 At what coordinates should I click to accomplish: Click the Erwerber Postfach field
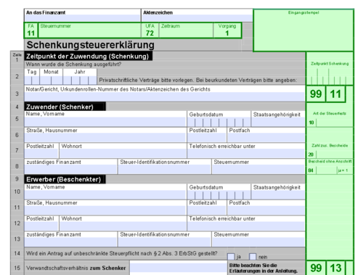point(266,210)
